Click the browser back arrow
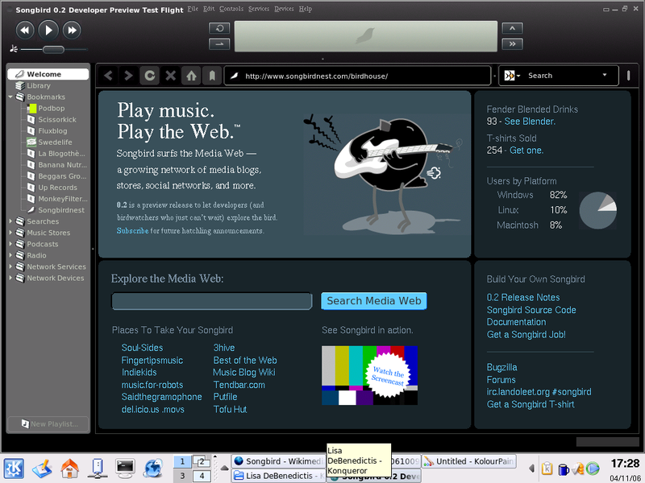The image size is (645, 483). tap(108, 76)
